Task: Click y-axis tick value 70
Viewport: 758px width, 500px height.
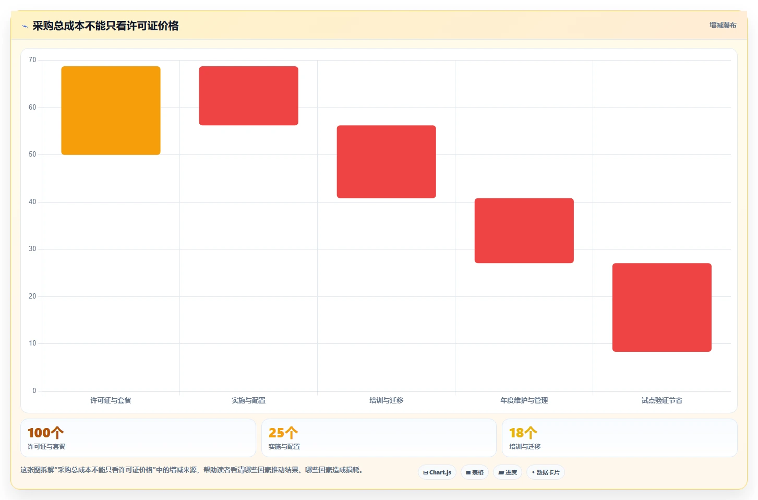Action: (x=32, y=60)
